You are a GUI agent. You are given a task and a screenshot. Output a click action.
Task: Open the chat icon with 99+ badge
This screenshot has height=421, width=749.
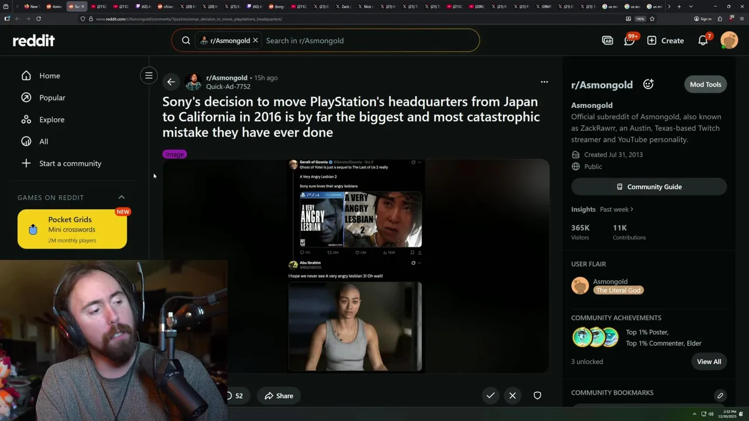click(x=630, y=40)
